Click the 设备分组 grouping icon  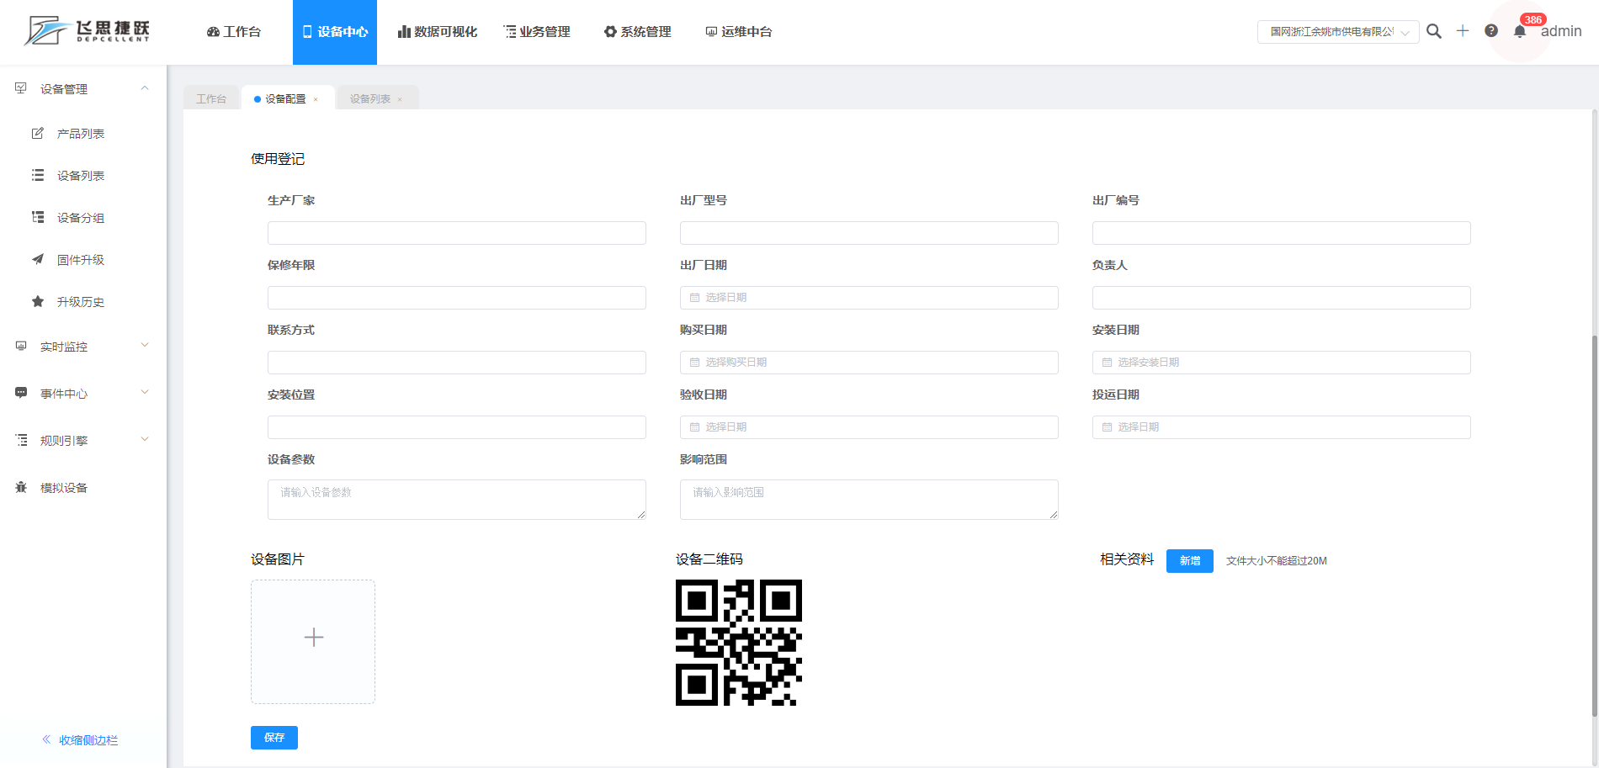(38, 218)
